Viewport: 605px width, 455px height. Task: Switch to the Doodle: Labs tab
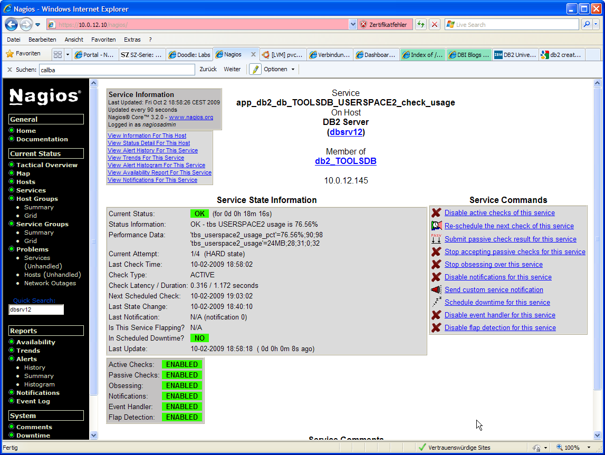point(189,55)
